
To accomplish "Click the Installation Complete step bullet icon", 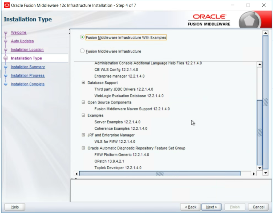I will coord(6,84).
